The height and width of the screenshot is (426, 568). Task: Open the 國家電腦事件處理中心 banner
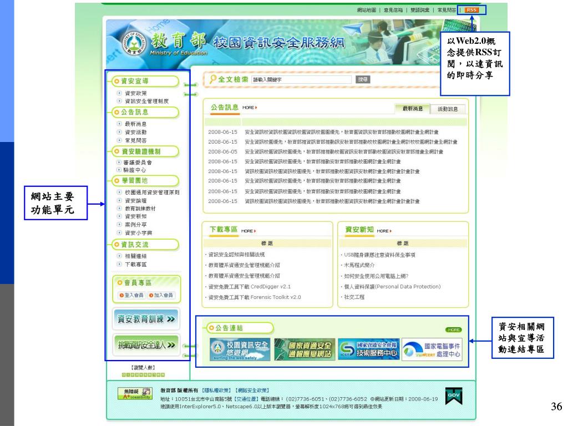click(x=432, y=349)
